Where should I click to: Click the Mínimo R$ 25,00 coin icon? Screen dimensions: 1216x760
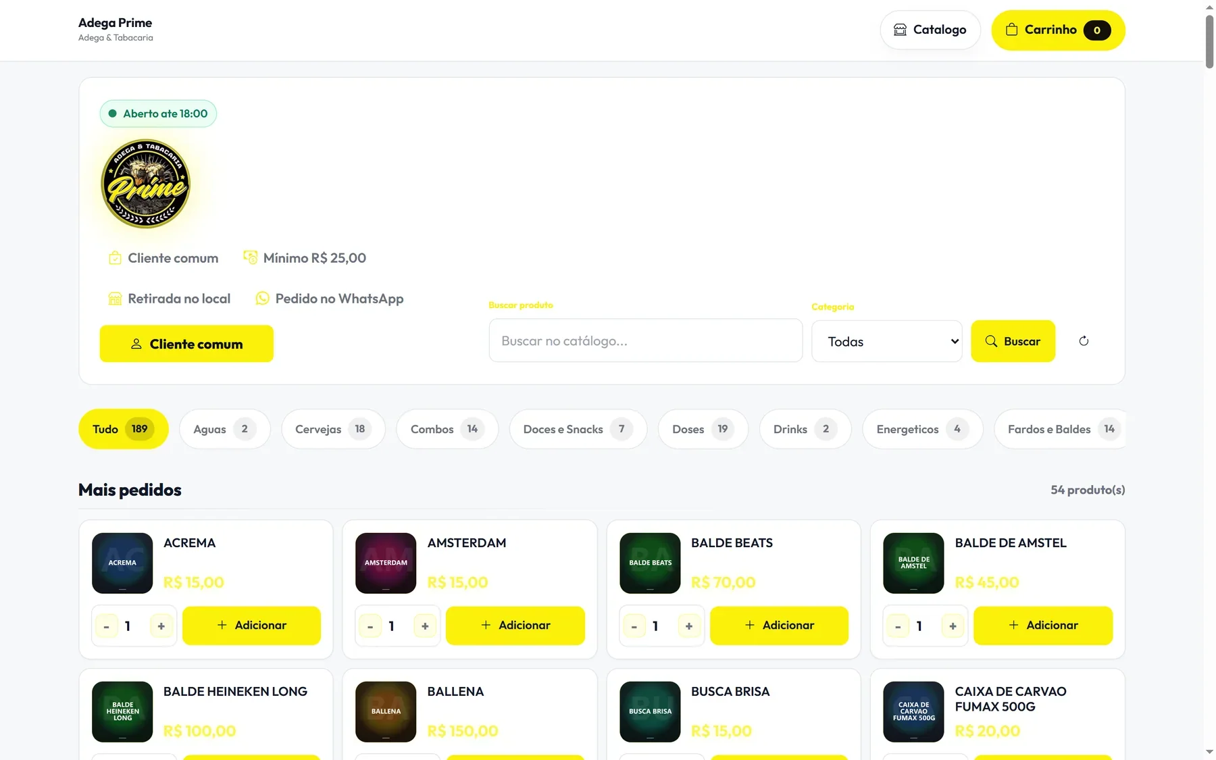250,257
